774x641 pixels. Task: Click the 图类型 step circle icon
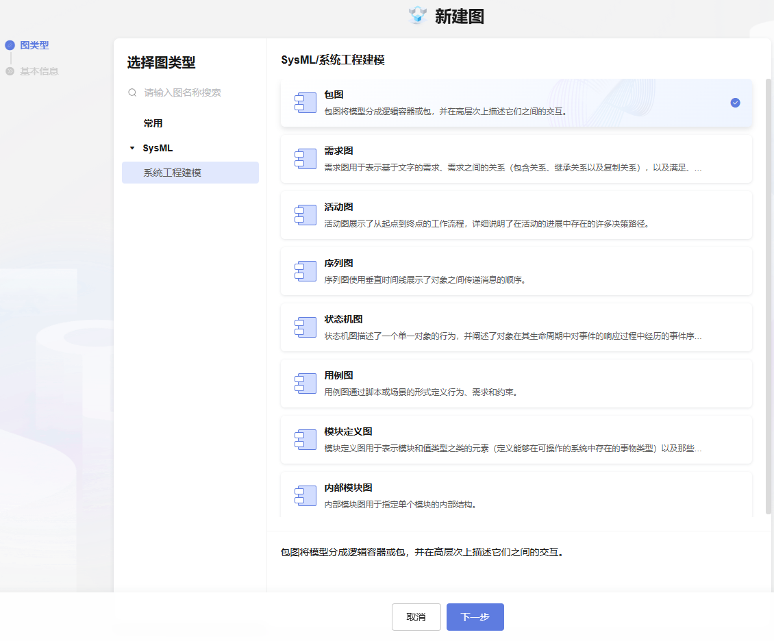point(10,45)
